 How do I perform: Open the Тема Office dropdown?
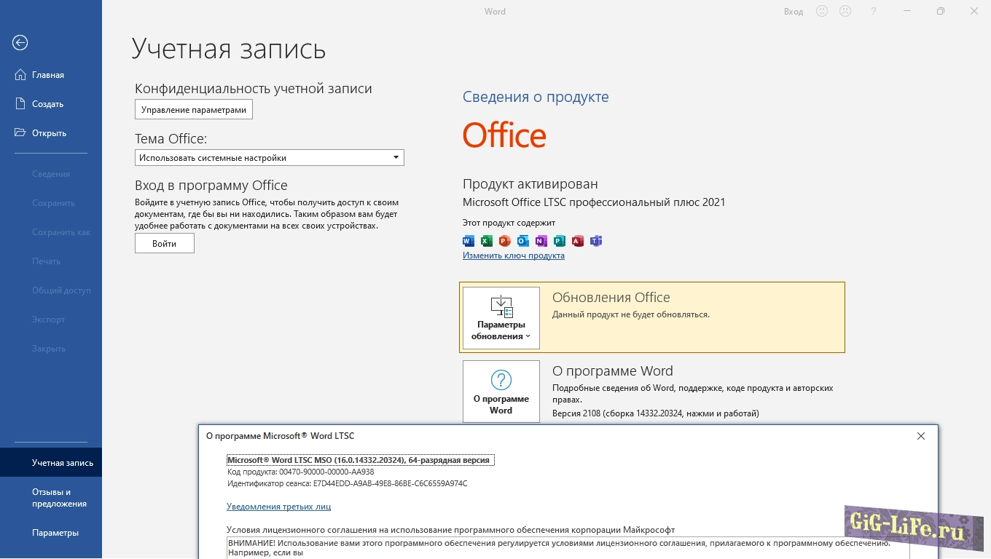269,158
